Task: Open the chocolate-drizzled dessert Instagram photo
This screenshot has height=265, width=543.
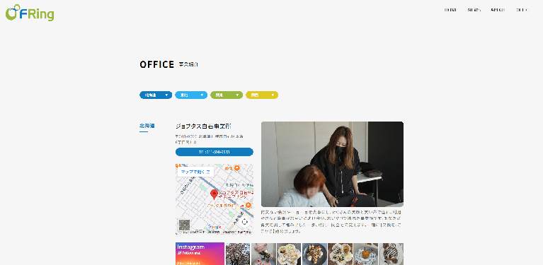Action: pyautogui.click(x=391, y=254)
